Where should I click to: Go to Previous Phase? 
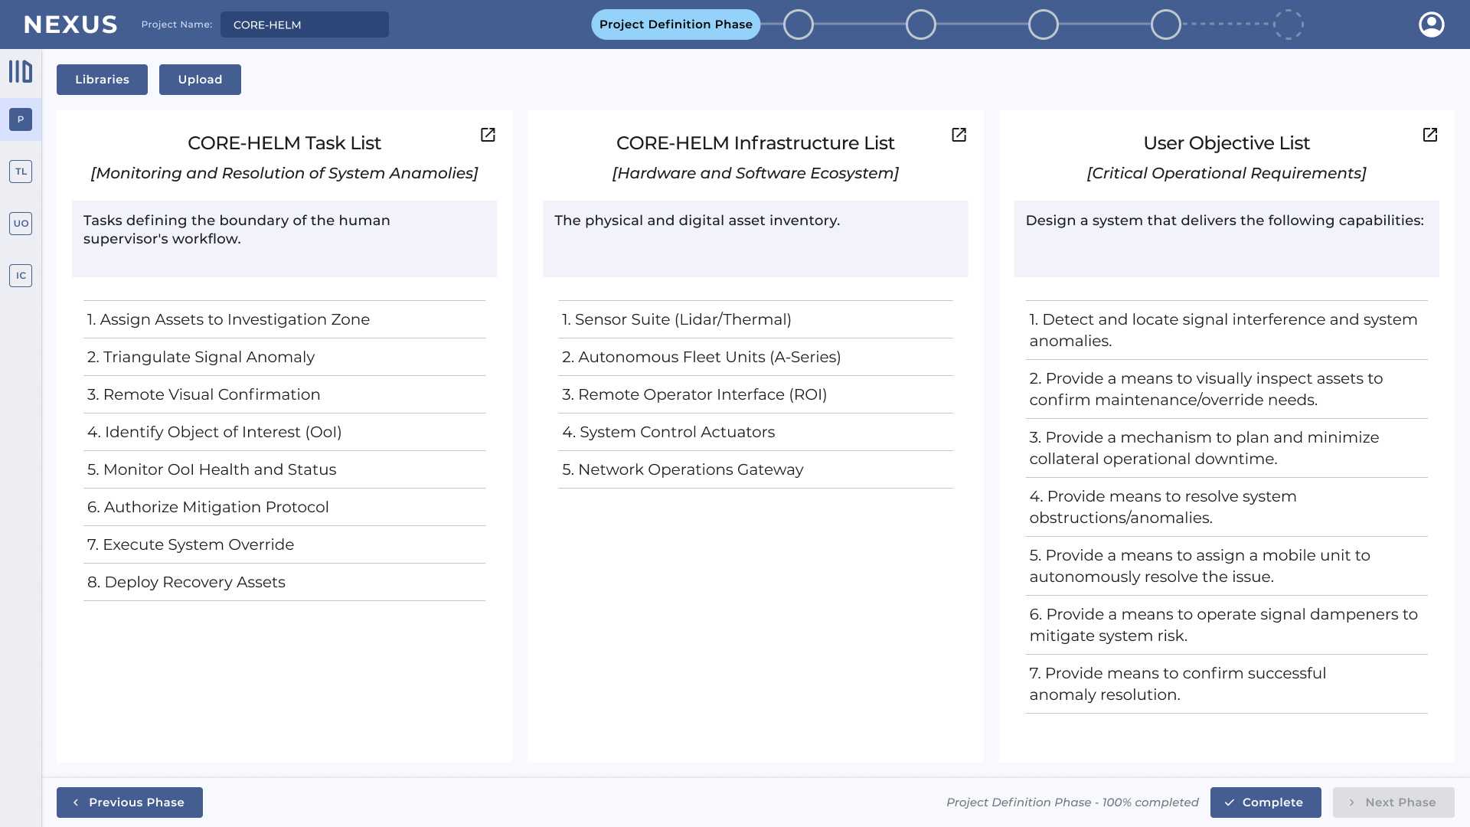[129, 802]
